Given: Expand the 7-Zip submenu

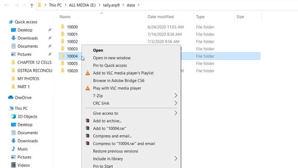Looking at the screenshot, I should (131, 96).
